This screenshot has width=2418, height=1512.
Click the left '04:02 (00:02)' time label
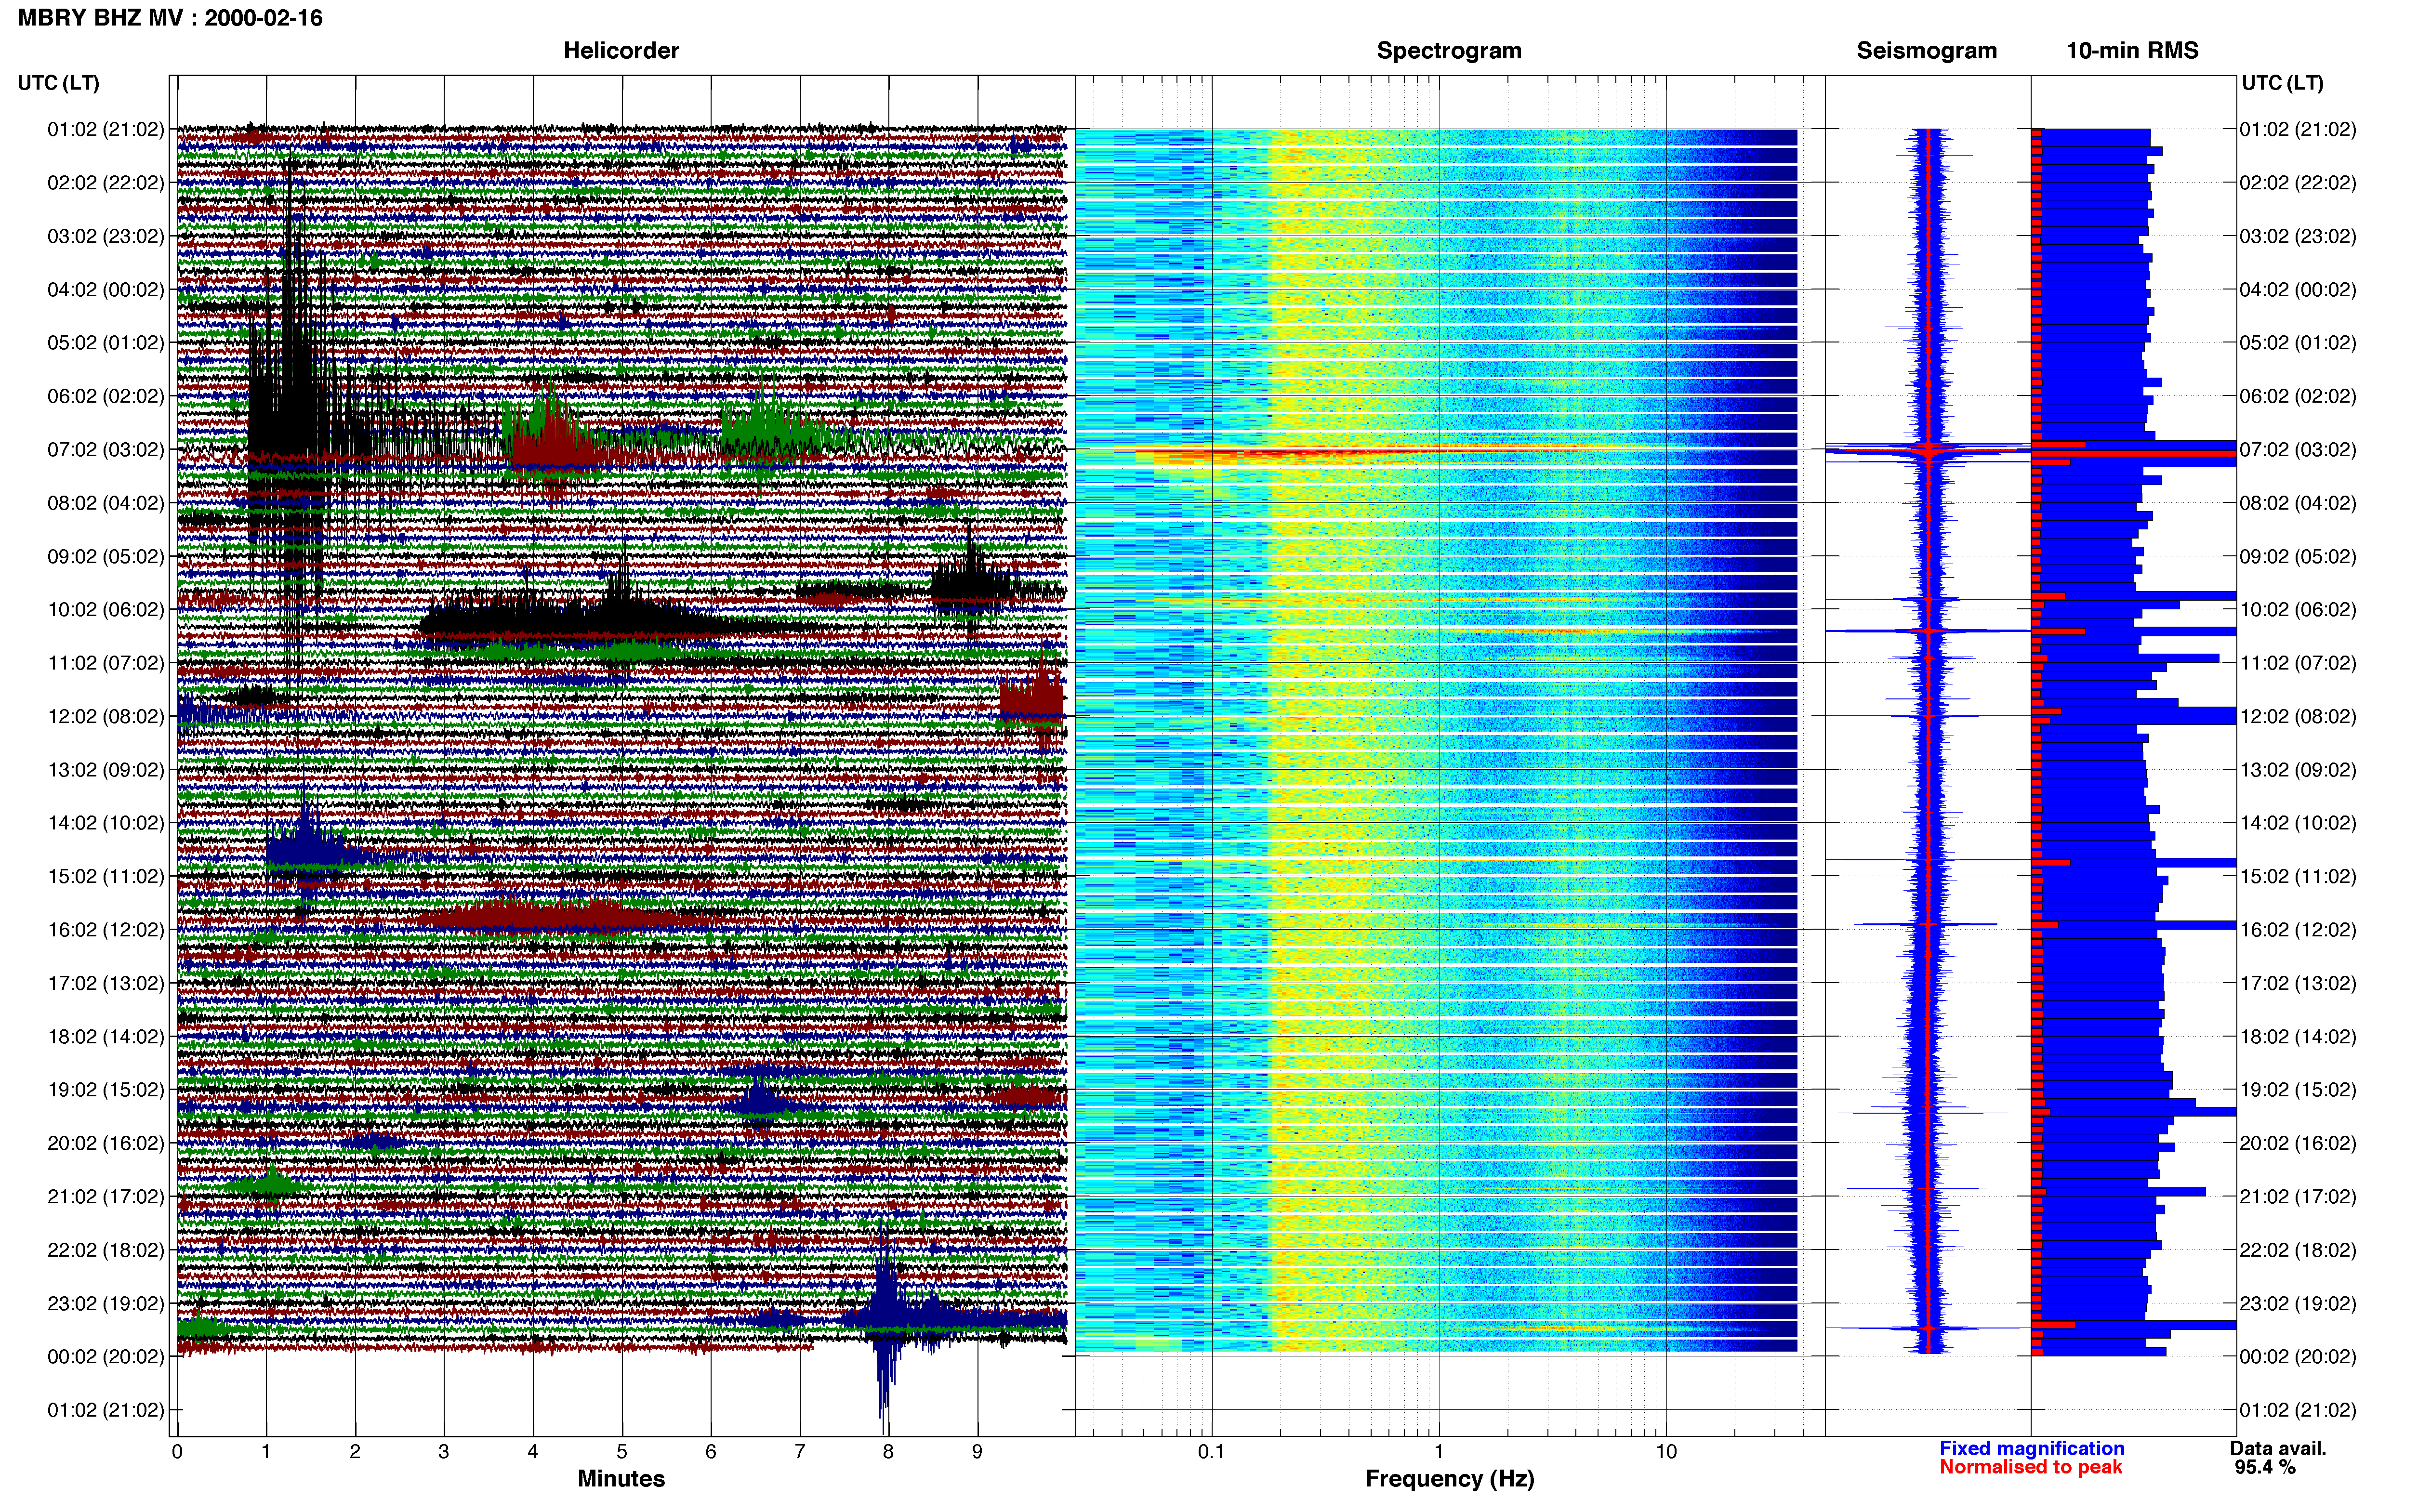pos(106,289)
